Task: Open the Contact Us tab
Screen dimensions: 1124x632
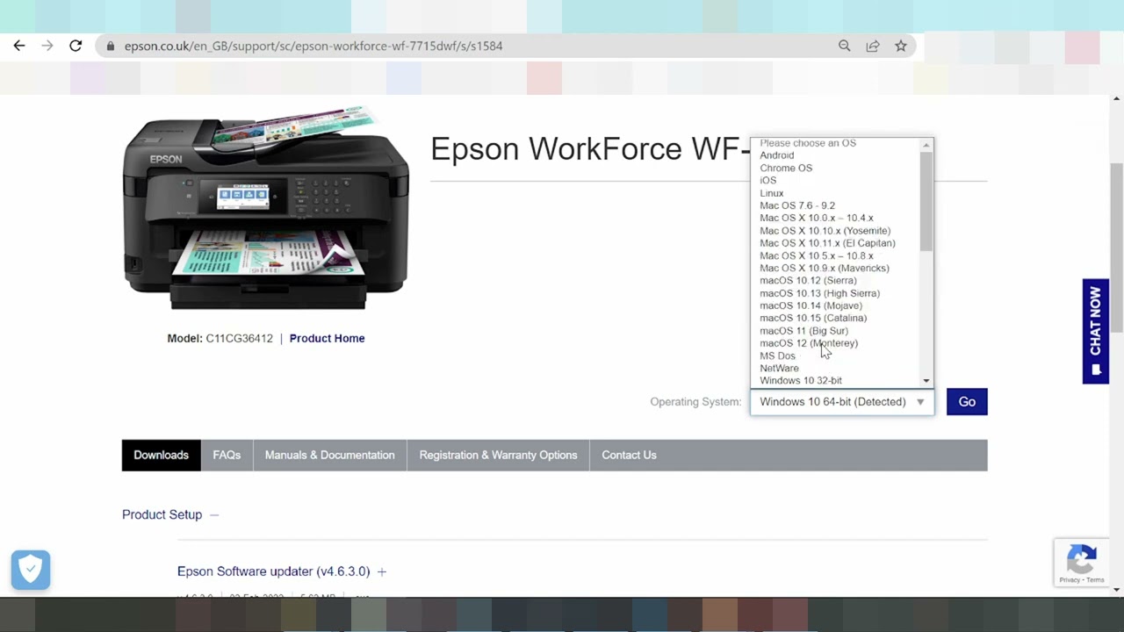Action: click(629, 455)
